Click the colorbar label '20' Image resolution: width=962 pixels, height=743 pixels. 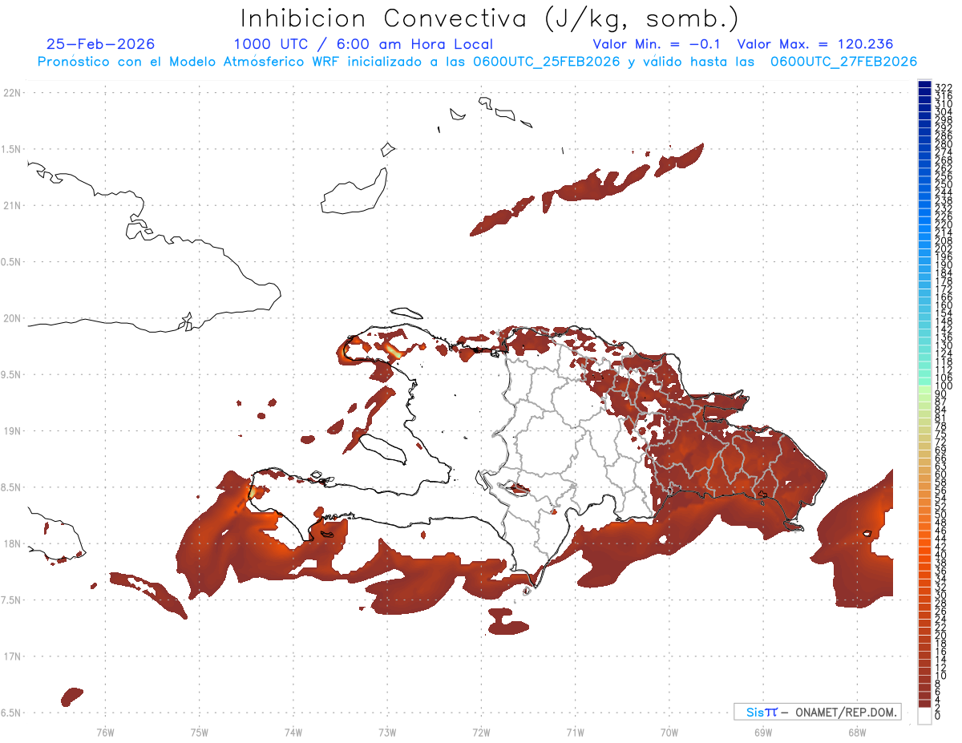941,635
